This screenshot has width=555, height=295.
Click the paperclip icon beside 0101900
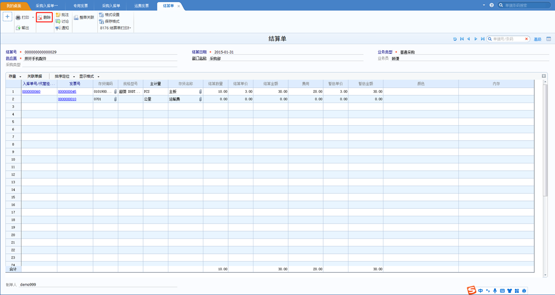point(115,91)
